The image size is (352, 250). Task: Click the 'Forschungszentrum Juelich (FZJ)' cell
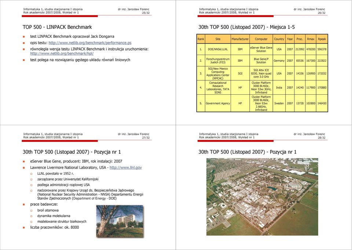click(x=218, y=61)
